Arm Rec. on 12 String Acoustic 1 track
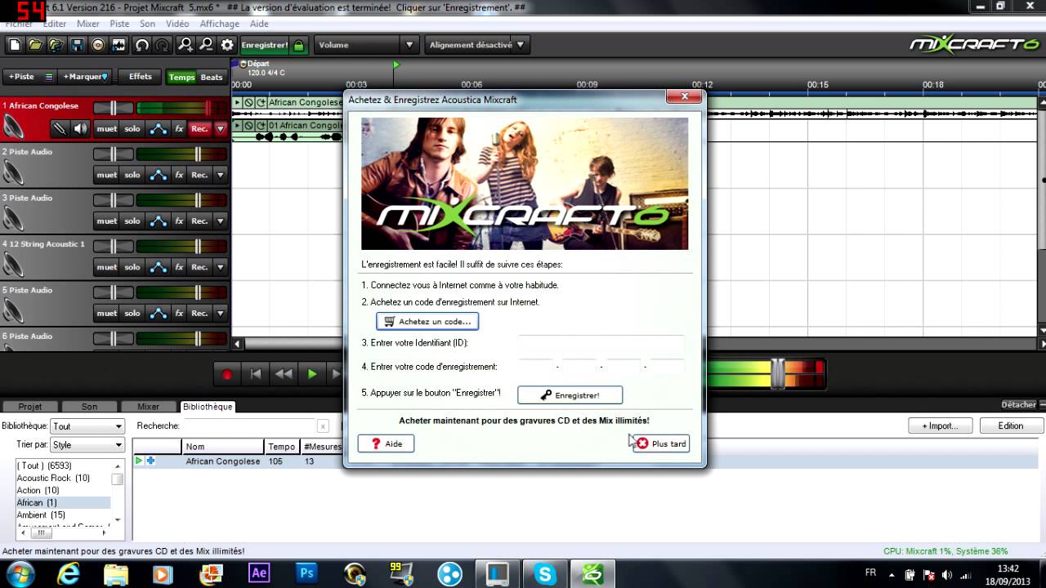The height and width of the screenshot is (588, 1046). point(199,267)
